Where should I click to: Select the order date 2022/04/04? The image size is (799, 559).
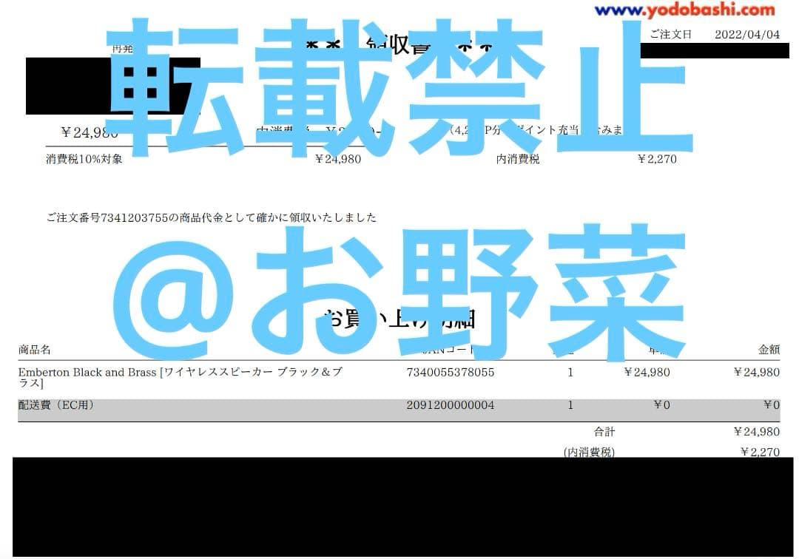pos(747,34)
